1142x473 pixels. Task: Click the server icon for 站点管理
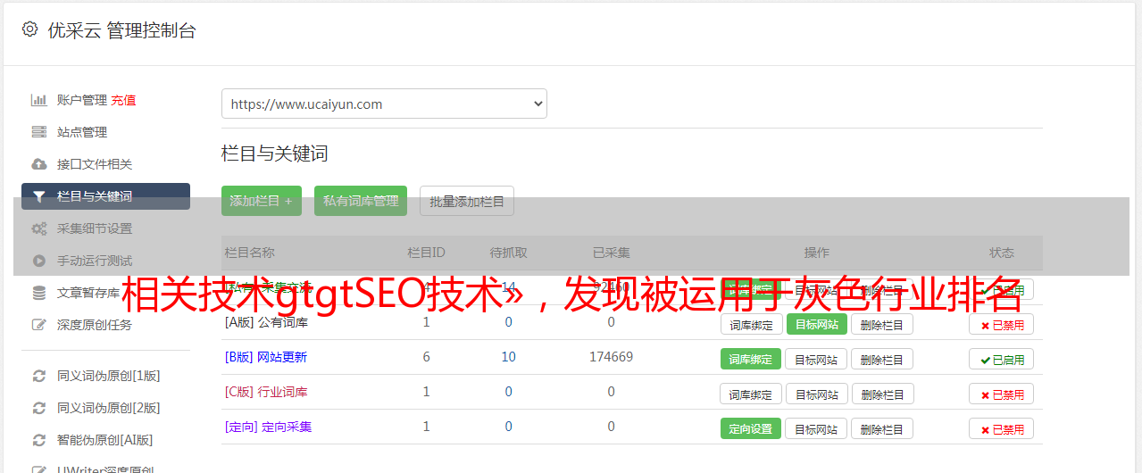click(39, 132)
